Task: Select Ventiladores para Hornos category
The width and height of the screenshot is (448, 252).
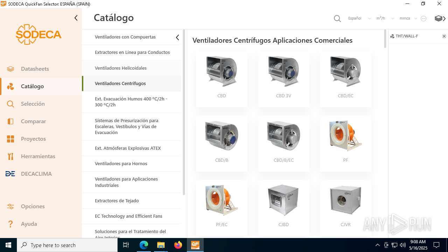Action: click(132, 164)
